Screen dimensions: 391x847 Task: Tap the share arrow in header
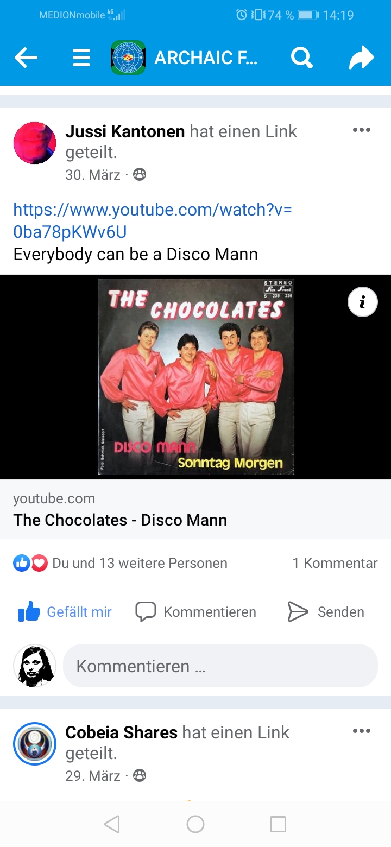click(362, 58)
